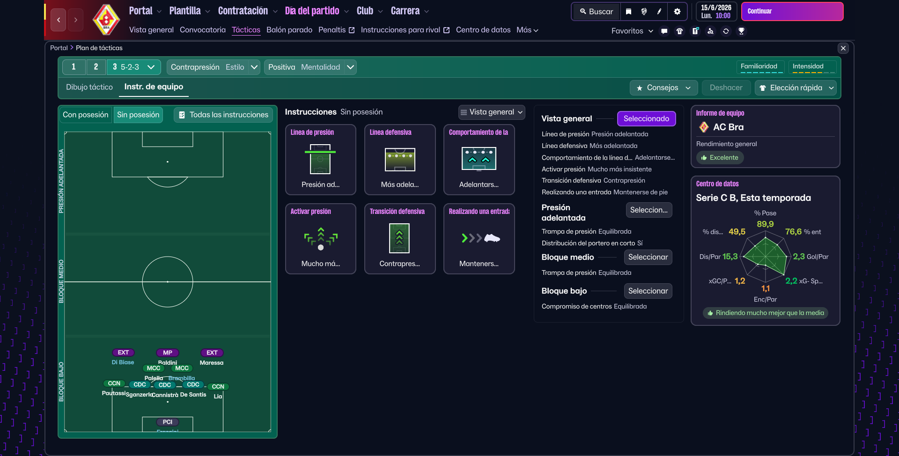Click the circular arrows transfer icon
The height and width of the screenshot is (456, 899).
point(726,31)
